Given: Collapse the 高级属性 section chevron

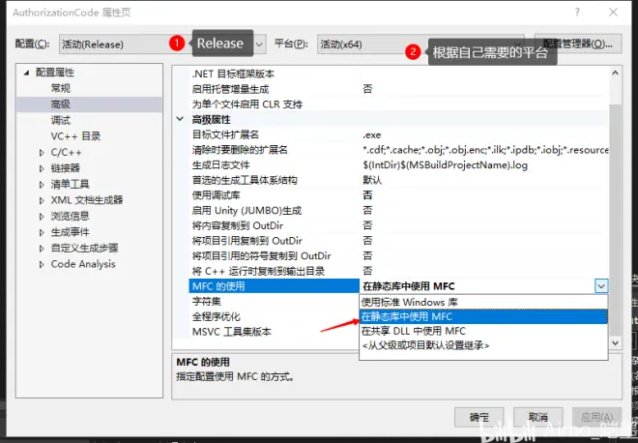Looking at the screenshot, I should point(180,119).
